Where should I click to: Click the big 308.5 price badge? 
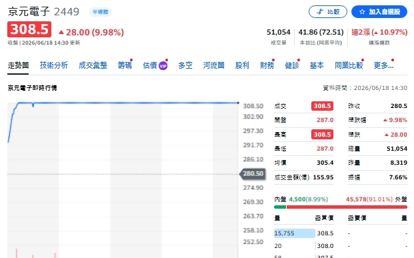(x=29, y=29)
